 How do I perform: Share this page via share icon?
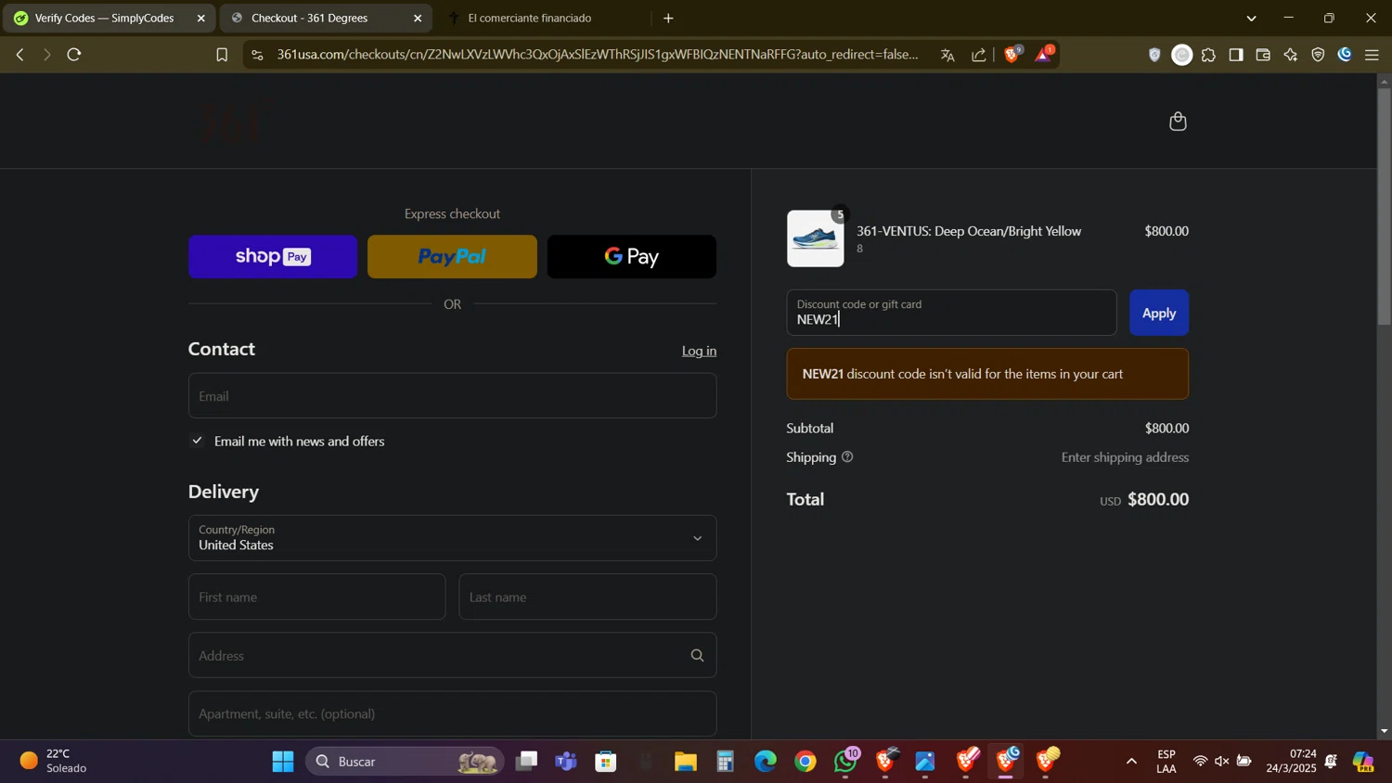979,56
